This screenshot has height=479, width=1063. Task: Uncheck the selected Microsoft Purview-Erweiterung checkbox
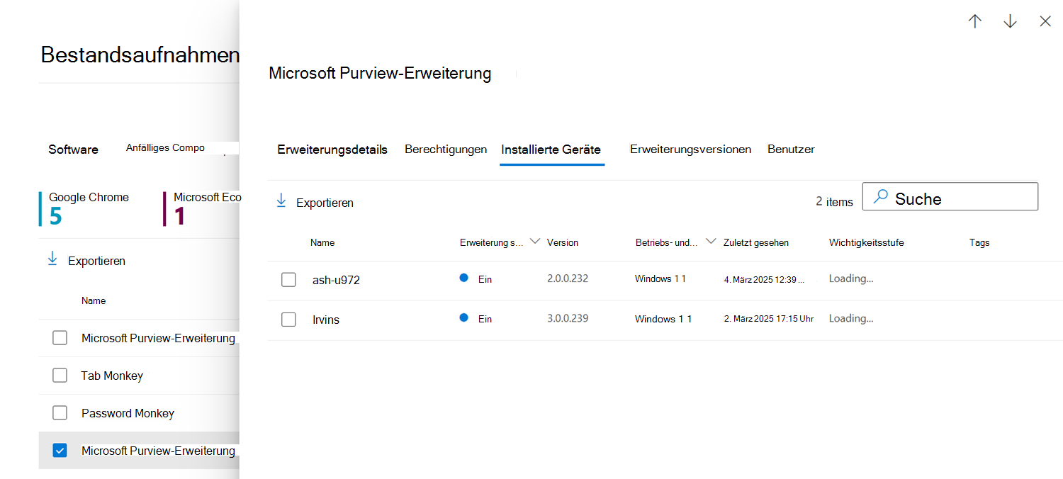click(x=60, y=451)
